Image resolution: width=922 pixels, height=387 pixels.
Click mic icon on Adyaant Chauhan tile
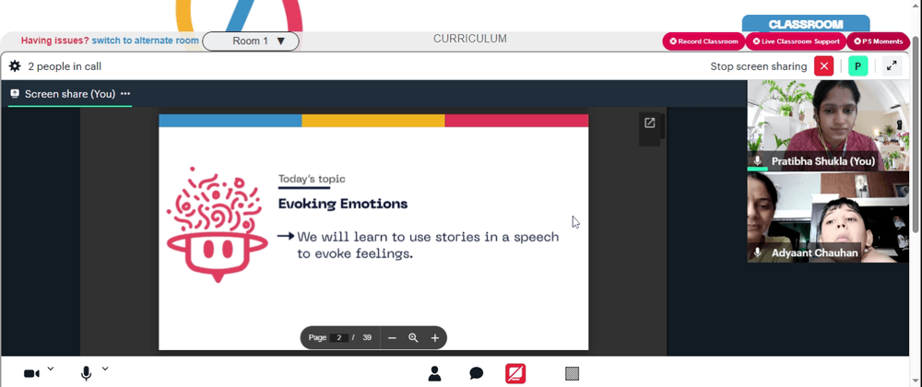click(x=757, y=252)
